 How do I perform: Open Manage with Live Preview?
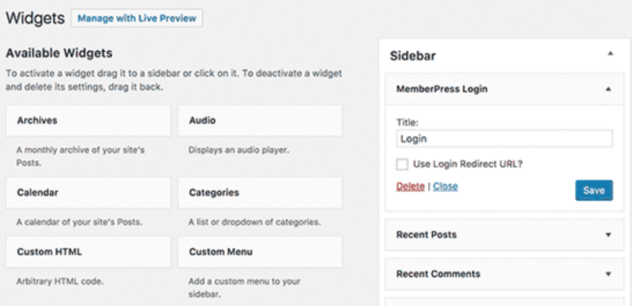pos(137,18)
